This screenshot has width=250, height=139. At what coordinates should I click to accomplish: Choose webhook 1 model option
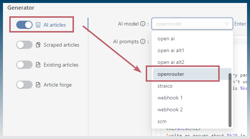click(191, 98)
